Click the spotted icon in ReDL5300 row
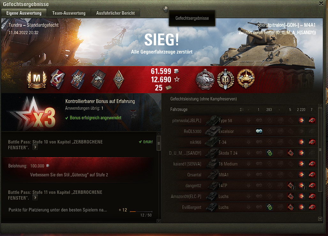The width and height of the screenshot is (328, 236). click(x=259, y=131)
